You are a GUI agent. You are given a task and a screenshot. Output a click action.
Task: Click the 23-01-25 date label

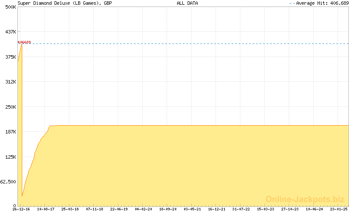click(x=339, y=209)
